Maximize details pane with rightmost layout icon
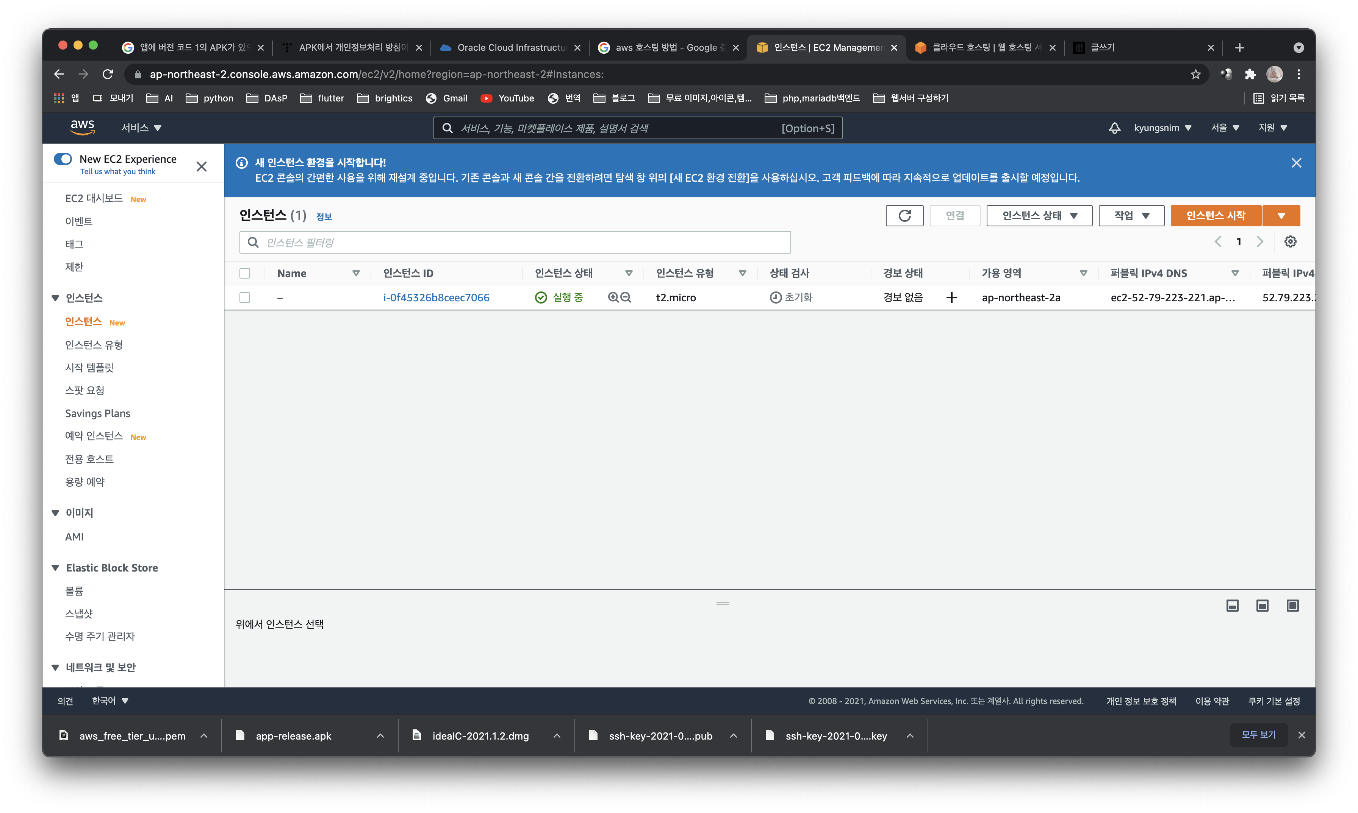 pyautogui.click(x=1292, y=605)
